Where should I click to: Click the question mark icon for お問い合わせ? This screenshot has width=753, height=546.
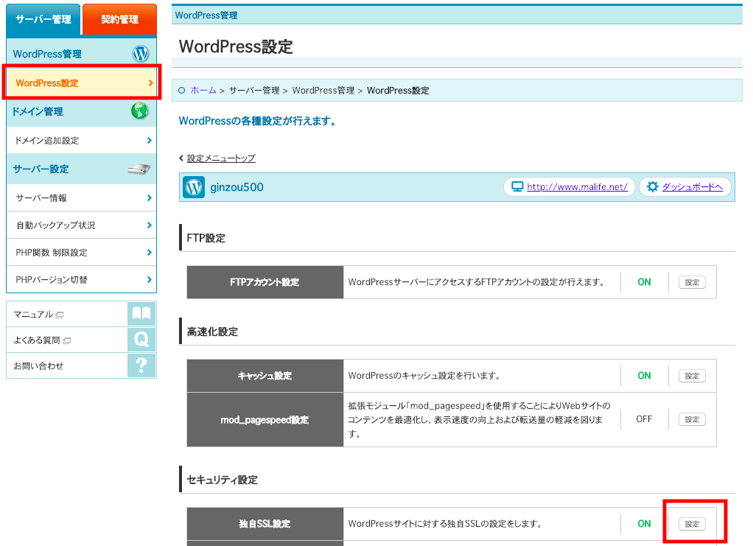click(141, 365)
